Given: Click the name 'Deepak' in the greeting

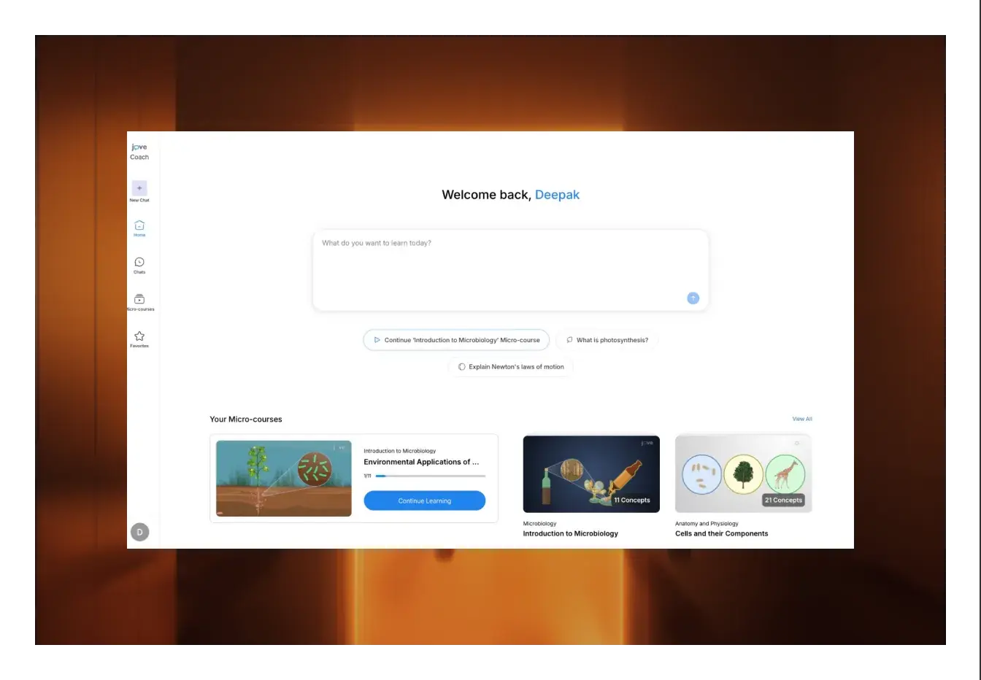Looking at the screenshot, I should (558, 195).
